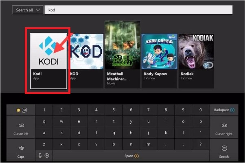Open the Kodiak TV show tile
This screenshot has width=245, height=163.
tap(195, 60)
